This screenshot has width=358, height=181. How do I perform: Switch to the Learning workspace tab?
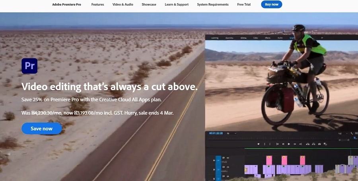215,38
